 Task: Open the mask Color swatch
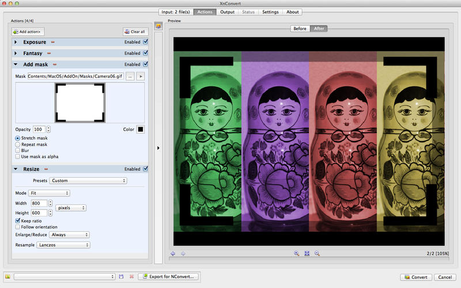tap(140, 129)
